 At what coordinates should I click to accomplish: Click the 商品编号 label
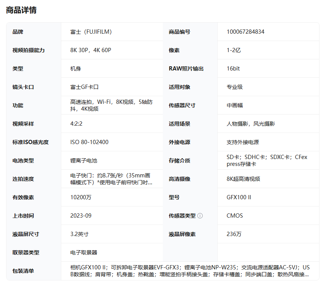click(179, 32)
